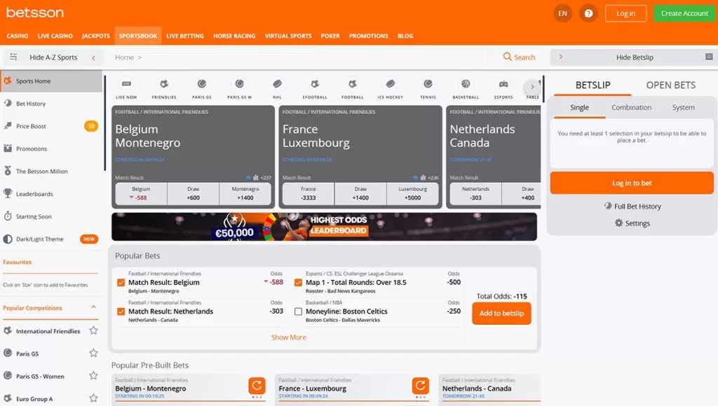This screenshot has width=718, height=406.
Task: Select the Ice Hockey category icon
Action: coord(390,84)
